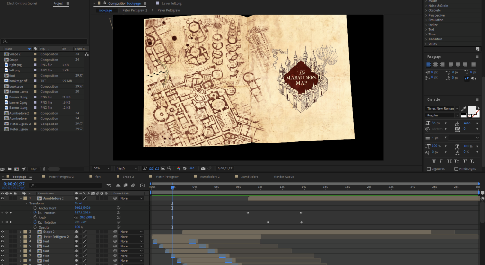Click the Delete trash icon in Project panel
This screenshot has height=265, width=485.
click(44, 169)
